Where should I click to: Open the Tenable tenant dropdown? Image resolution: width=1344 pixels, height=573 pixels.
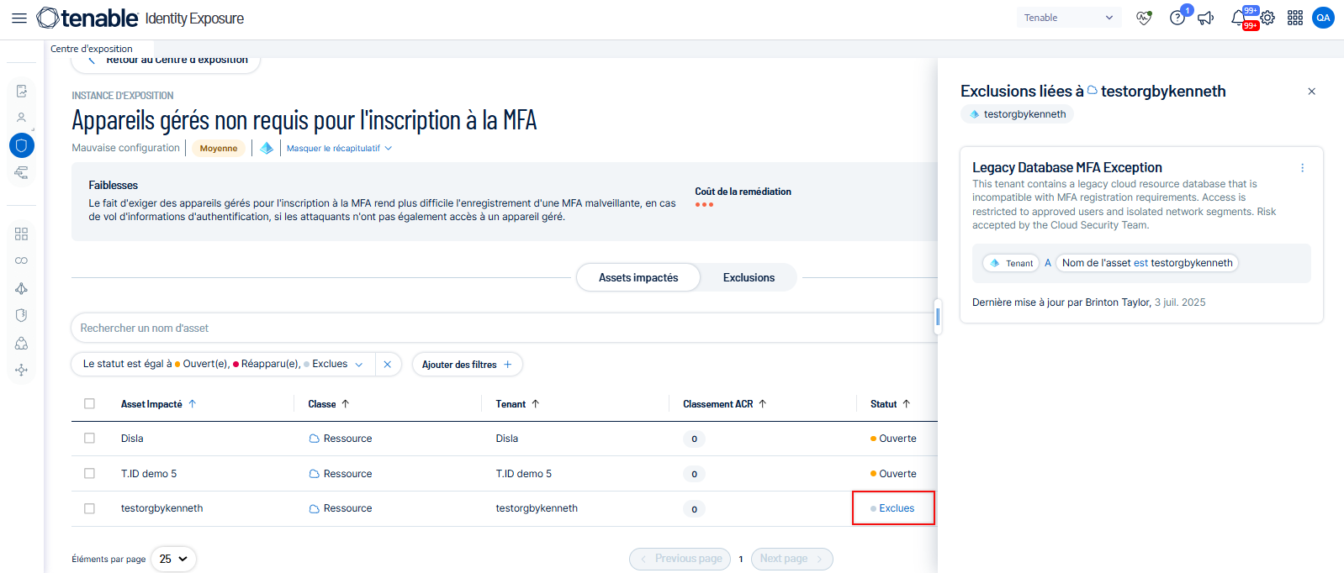[x=1068, y=18]
